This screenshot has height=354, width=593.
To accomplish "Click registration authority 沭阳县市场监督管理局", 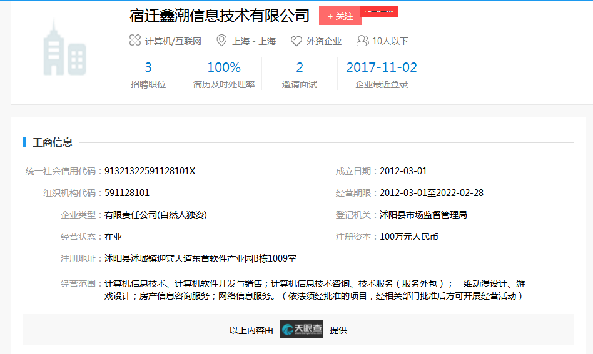I will [423, 215].
